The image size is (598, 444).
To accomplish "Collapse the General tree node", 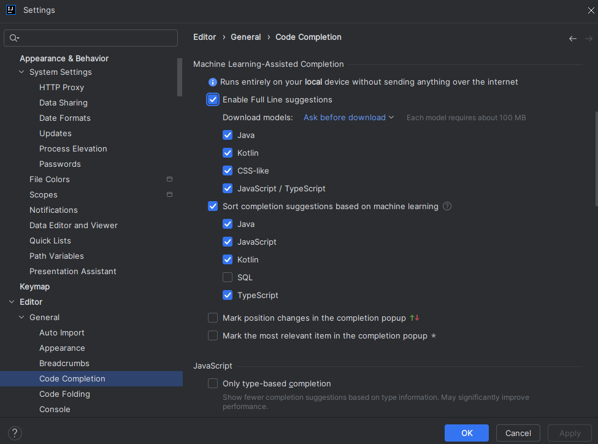I will [21, 317].
